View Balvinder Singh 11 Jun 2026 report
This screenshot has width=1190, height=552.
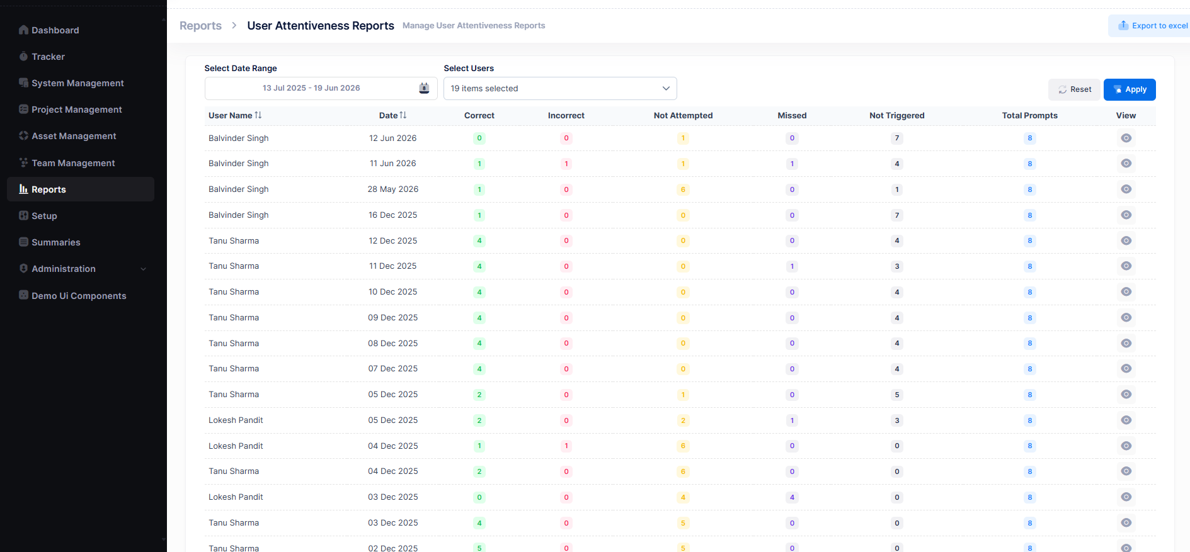coord(1126,164)
